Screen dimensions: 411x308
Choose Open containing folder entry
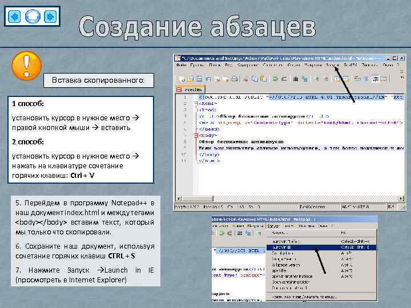click(x=321, y=282)
